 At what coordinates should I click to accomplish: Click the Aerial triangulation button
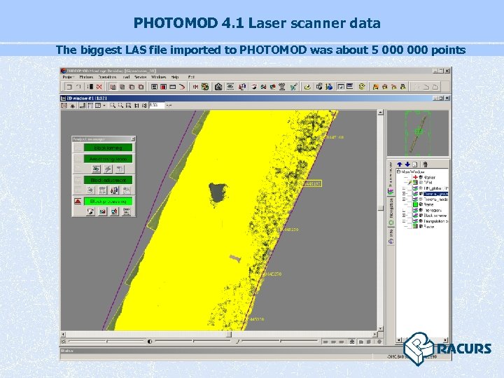point(108,159)
